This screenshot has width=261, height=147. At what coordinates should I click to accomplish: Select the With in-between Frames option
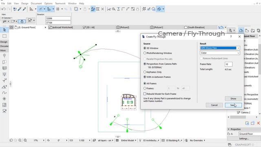tap(157, 77)
